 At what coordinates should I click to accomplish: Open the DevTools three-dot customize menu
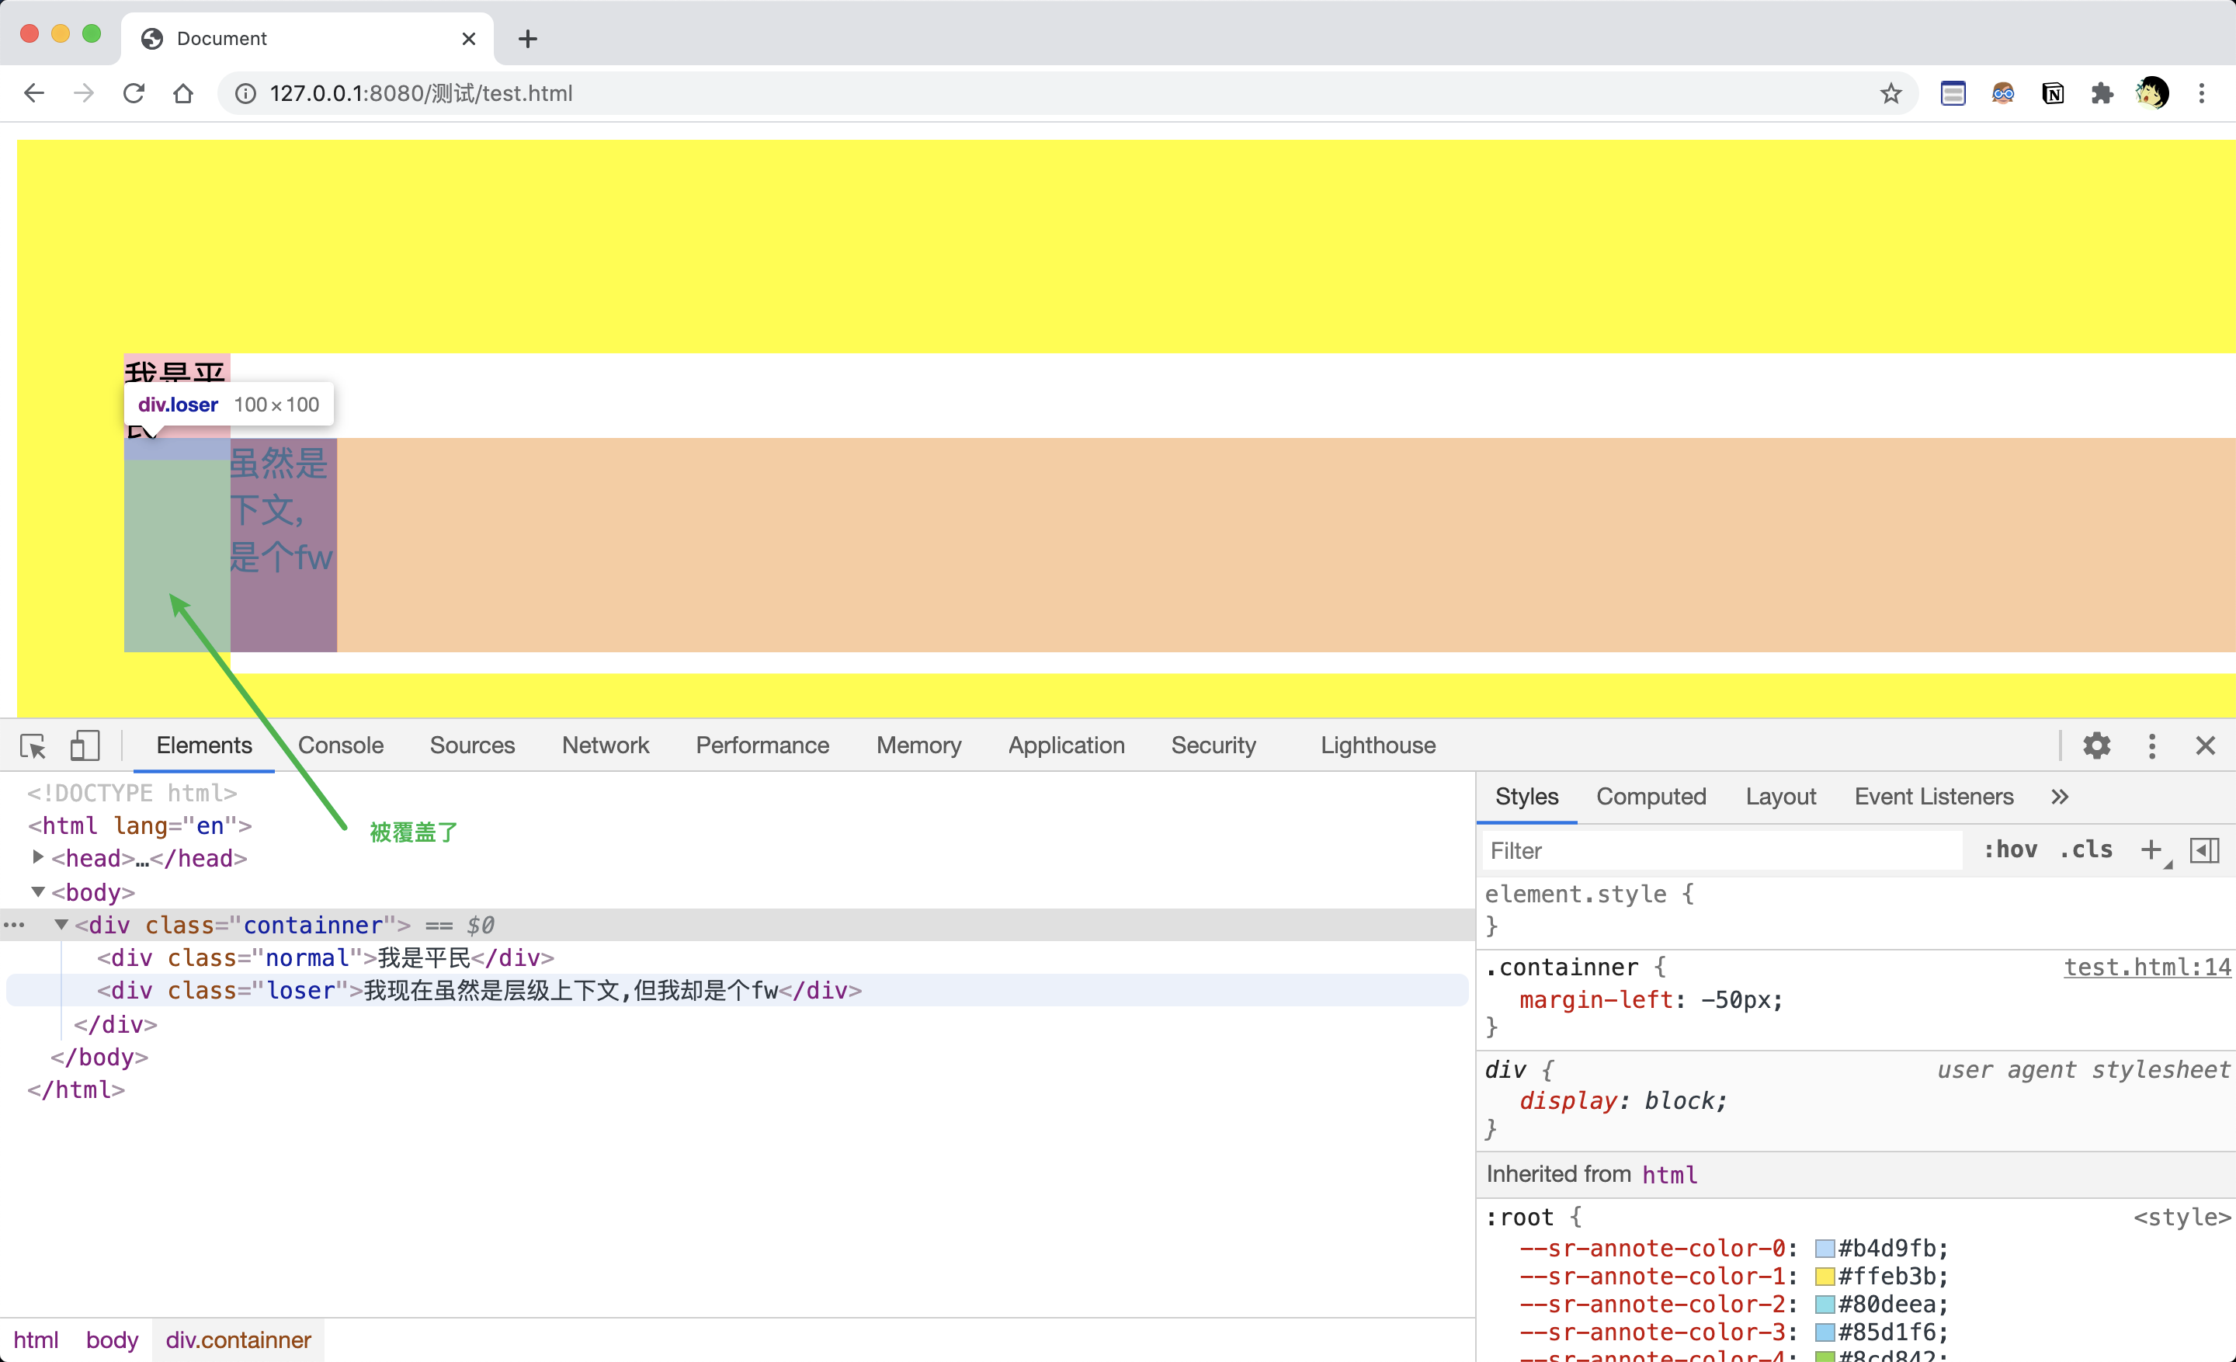pyautogui.click(x=2151, y=746)
